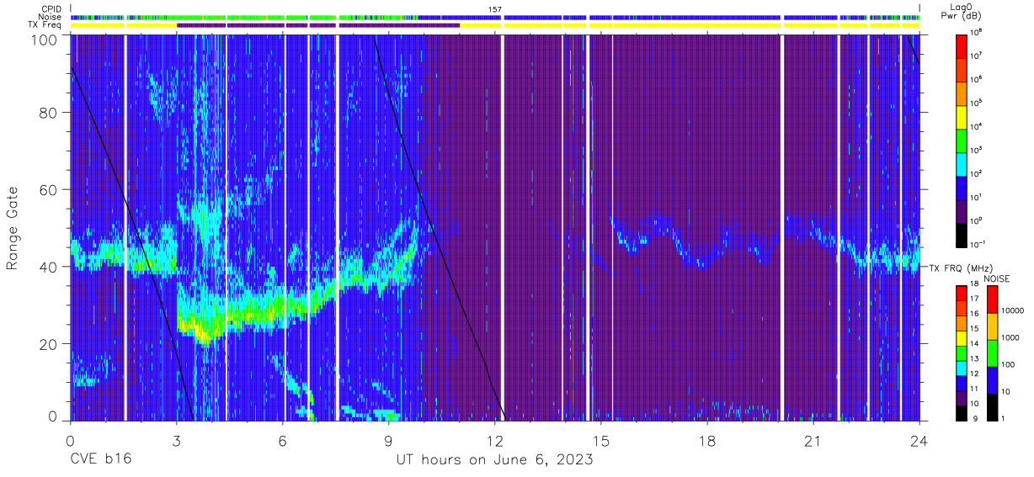Pick the green 100–1000 noise swatch
The height and width of the screenshot is (477, 1034).
(992, 353)
